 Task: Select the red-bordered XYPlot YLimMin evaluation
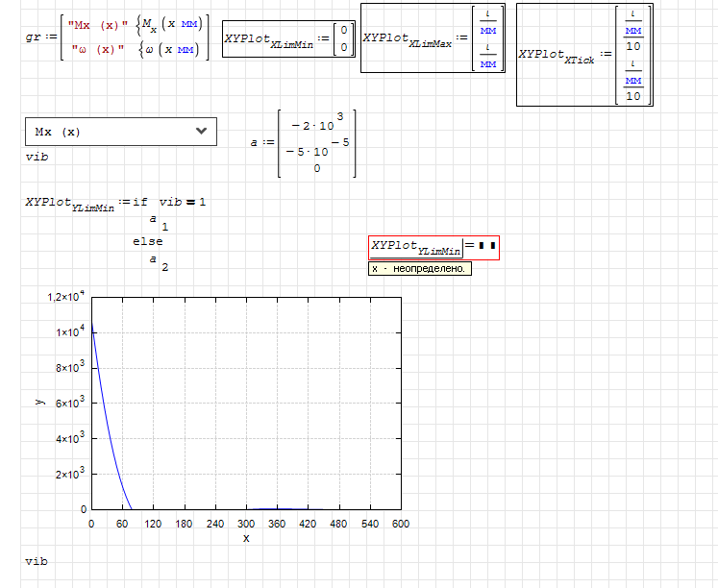pyautogui.click(x=415, y=248)
